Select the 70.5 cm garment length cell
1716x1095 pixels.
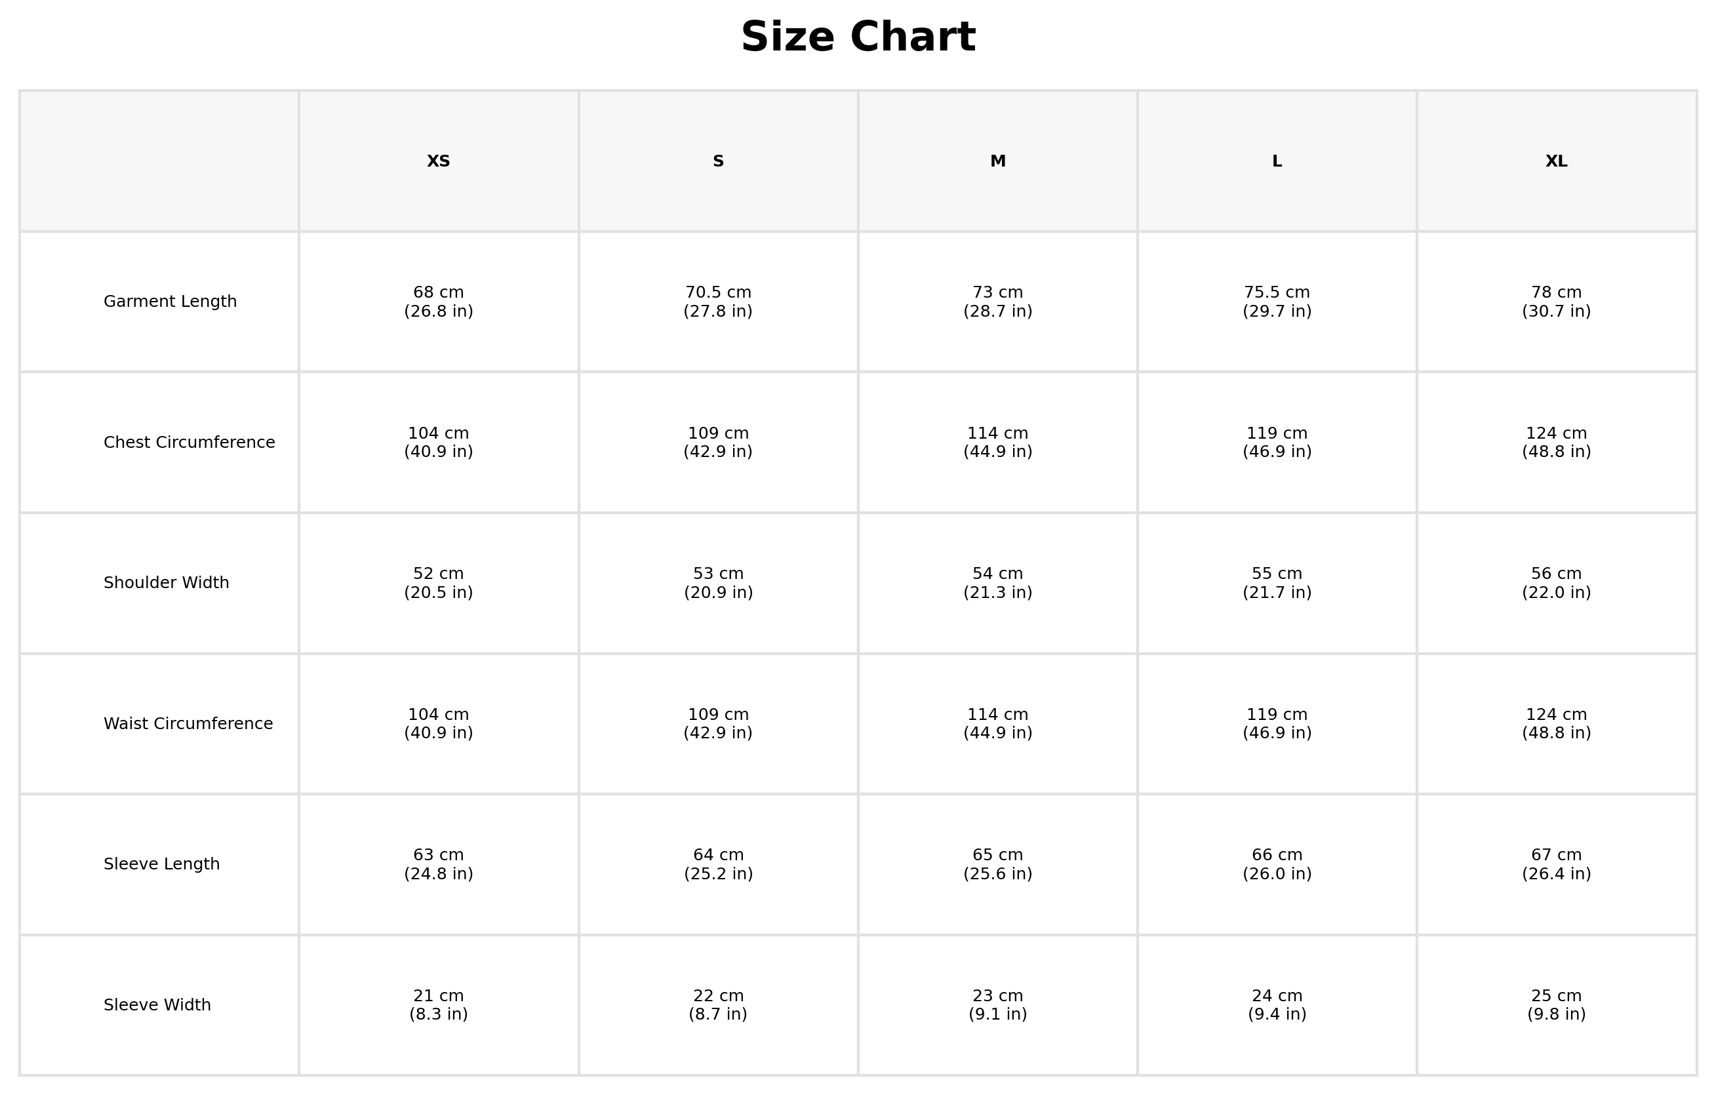pyautogui.click(x=718, y=302)
